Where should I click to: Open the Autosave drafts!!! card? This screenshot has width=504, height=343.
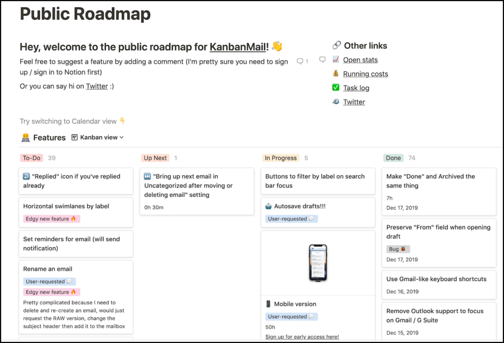(318, 213)
